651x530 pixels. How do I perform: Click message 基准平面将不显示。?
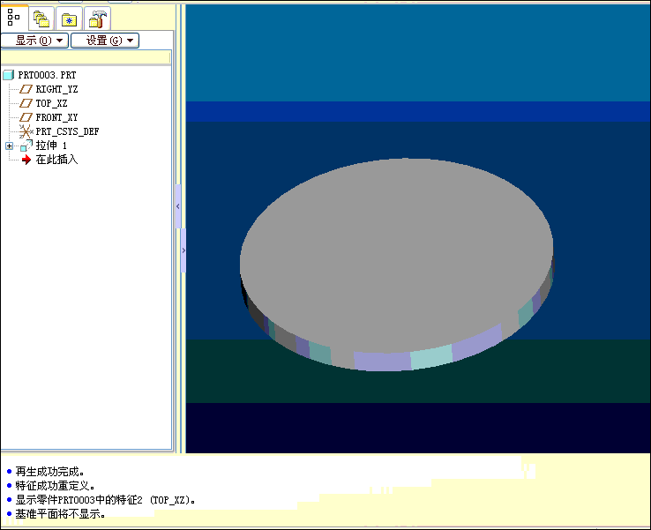point(60,514)
